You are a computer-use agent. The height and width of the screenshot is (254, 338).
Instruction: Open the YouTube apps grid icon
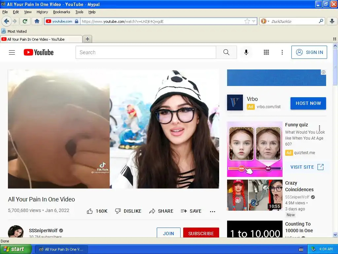(x=266, y=52)
